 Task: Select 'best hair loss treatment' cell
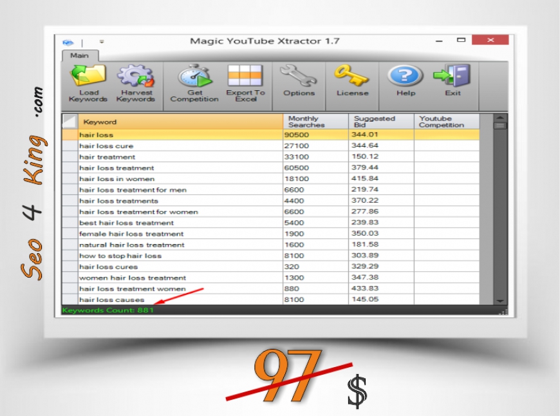pyautogui.click(x=180, y=223)
